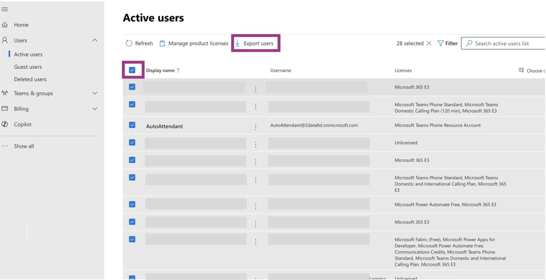
Task: Collapse the Users section chevron
Action: click(x=95, y=40)
